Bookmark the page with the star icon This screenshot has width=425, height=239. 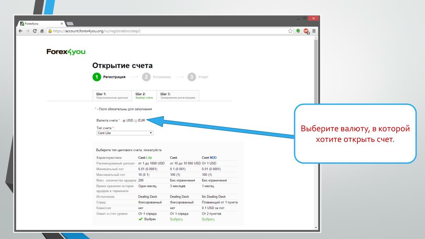pyautogui.click(x=290, y=31)
